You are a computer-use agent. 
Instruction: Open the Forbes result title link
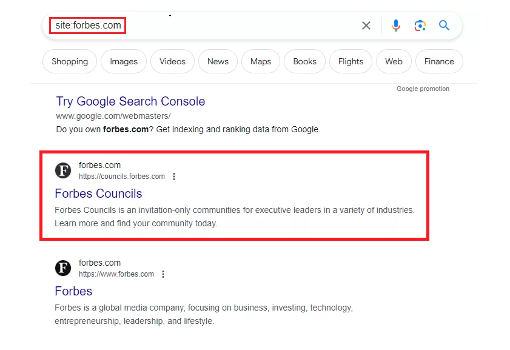pos(73,291)
